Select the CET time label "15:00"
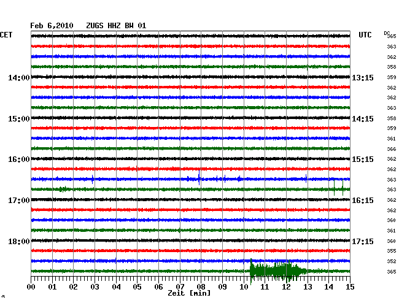 [19, 119]
